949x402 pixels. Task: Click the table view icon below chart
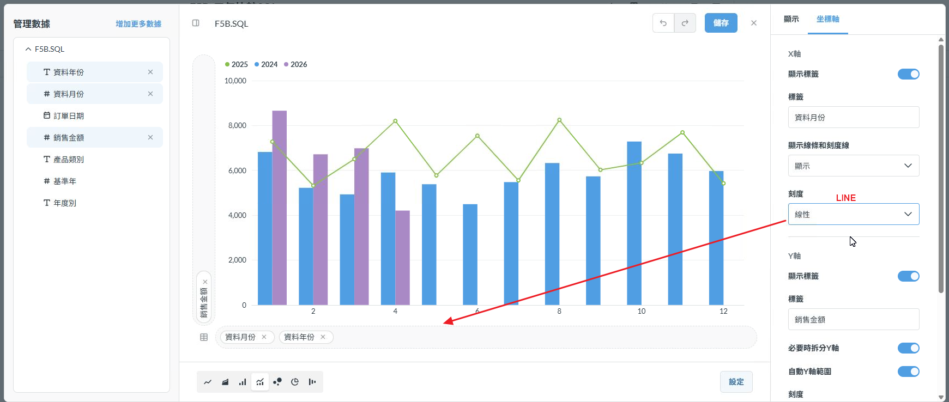[x=204, y=337]
